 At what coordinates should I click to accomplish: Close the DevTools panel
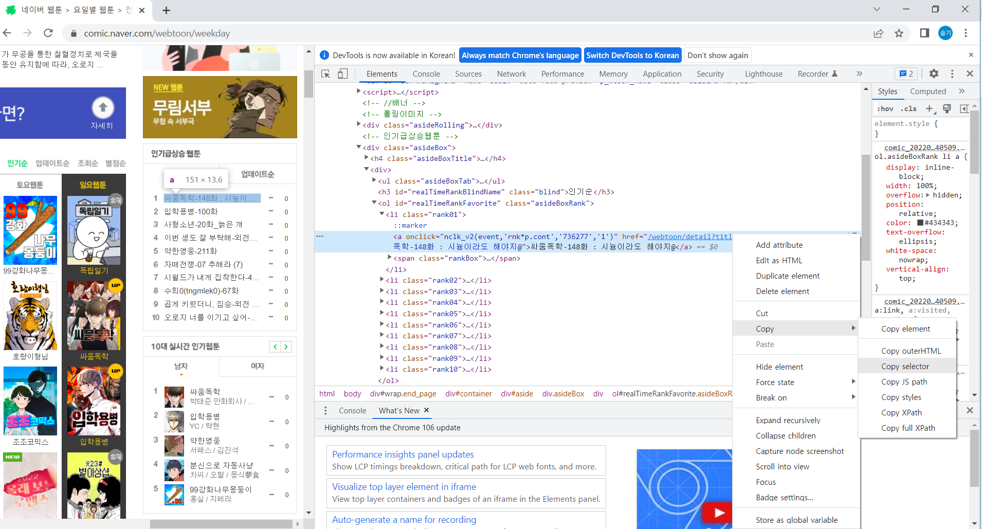(x=970, y=74)
